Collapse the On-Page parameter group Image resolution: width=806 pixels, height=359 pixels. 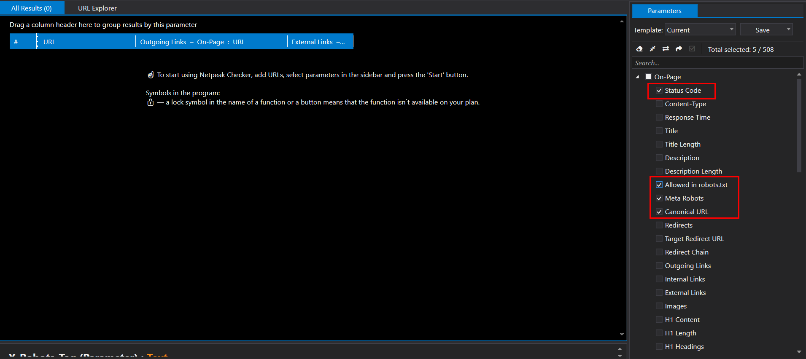[637, 77]
